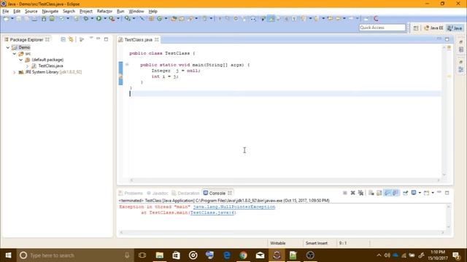The height and width of the screenshot is (262, 467).
Task: Minimize the Console view panel
Action: coord(439,192)
